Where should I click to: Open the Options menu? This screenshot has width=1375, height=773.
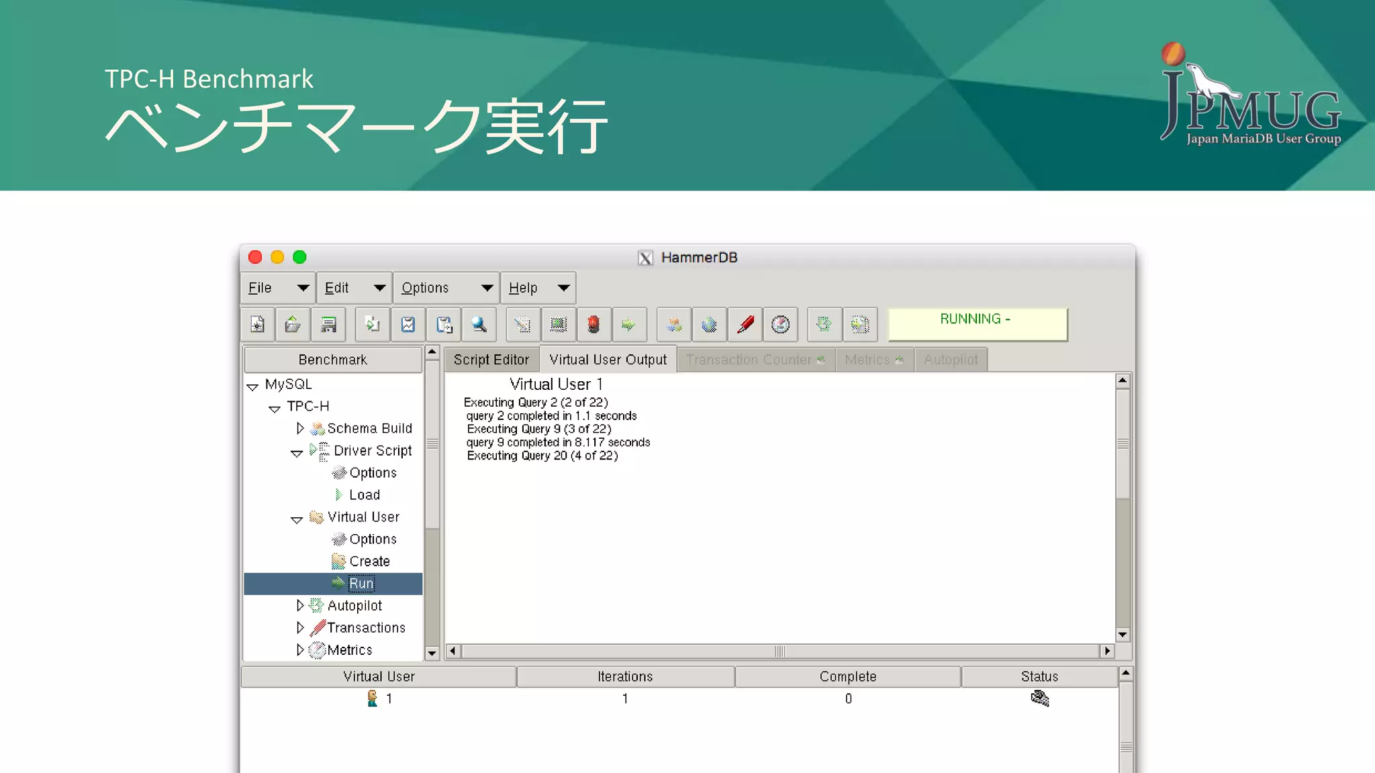[x=446, y=288]
